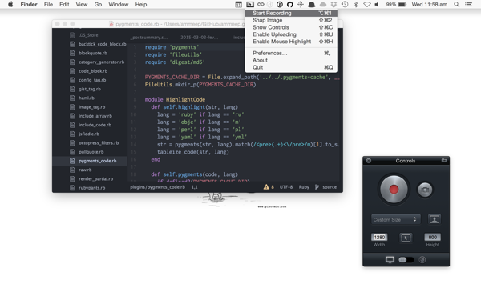This screenshot has height=300, width=481.
Task: Open blockquote.rb in the file tree
Action: [x=93, y=53]
